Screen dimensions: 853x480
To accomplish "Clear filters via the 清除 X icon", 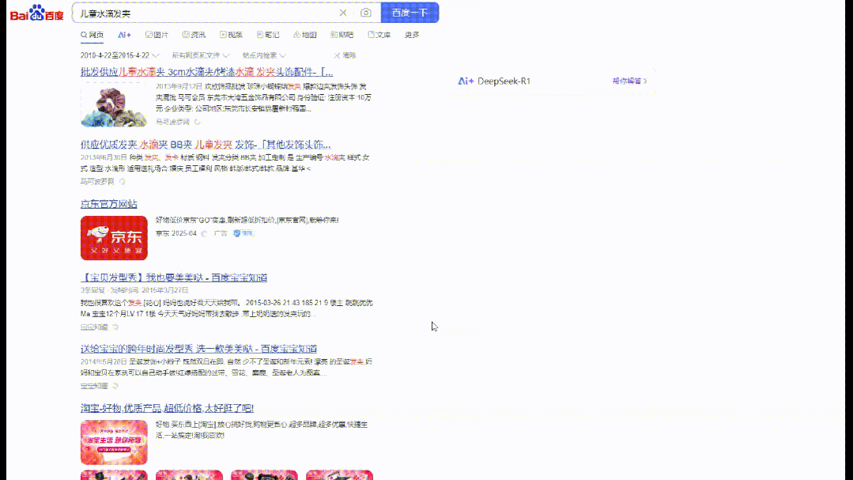I will tap(338, 55).
